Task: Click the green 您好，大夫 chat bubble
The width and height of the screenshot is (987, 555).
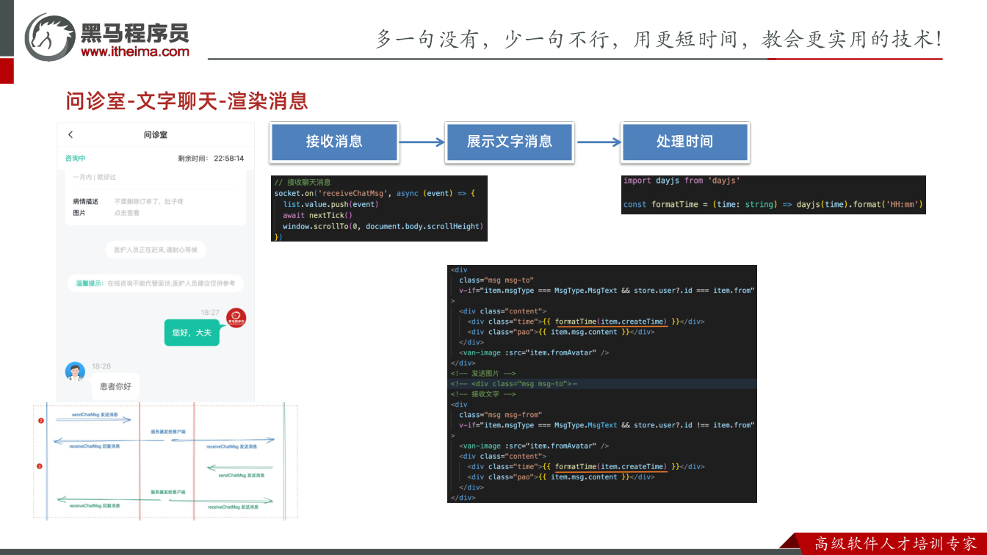Action: tap(192, 333)
